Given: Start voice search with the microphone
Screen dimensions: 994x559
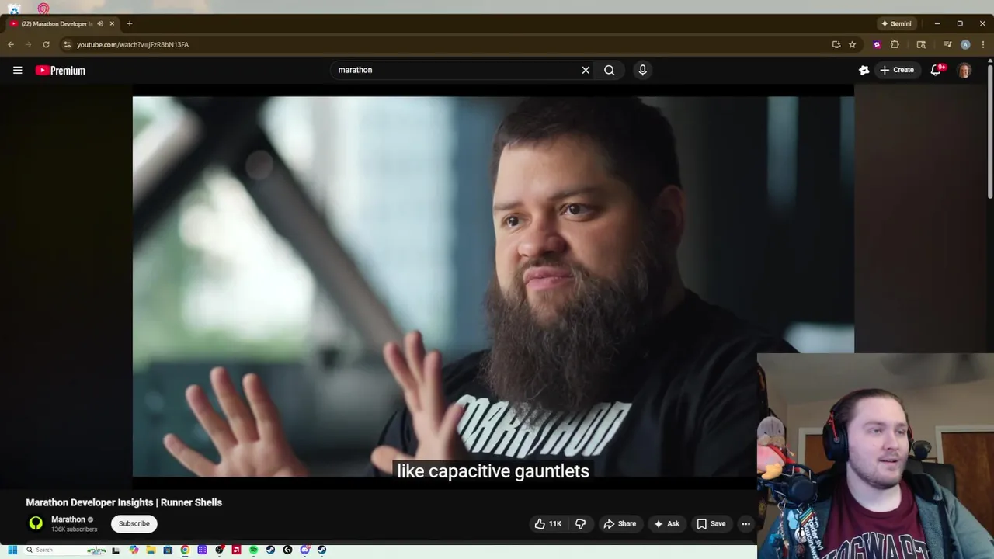Looking at the screenshot, I should (642, 70).
